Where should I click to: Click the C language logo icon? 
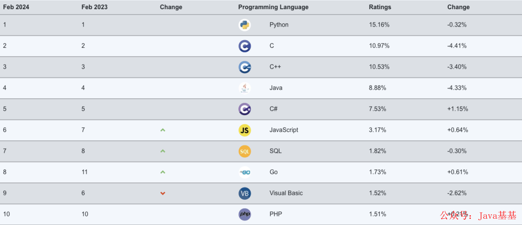point(245,46)
